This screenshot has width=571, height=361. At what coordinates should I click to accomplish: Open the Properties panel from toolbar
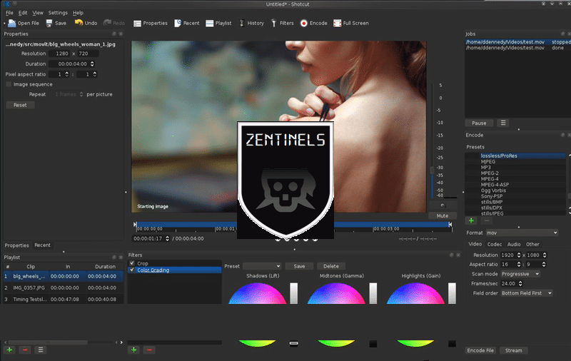pos(150,24)
